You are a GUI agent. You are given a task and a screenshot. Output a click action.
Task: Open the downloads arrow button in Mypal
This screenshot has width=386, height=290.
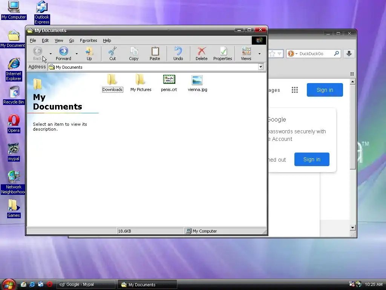coord(349,54)
